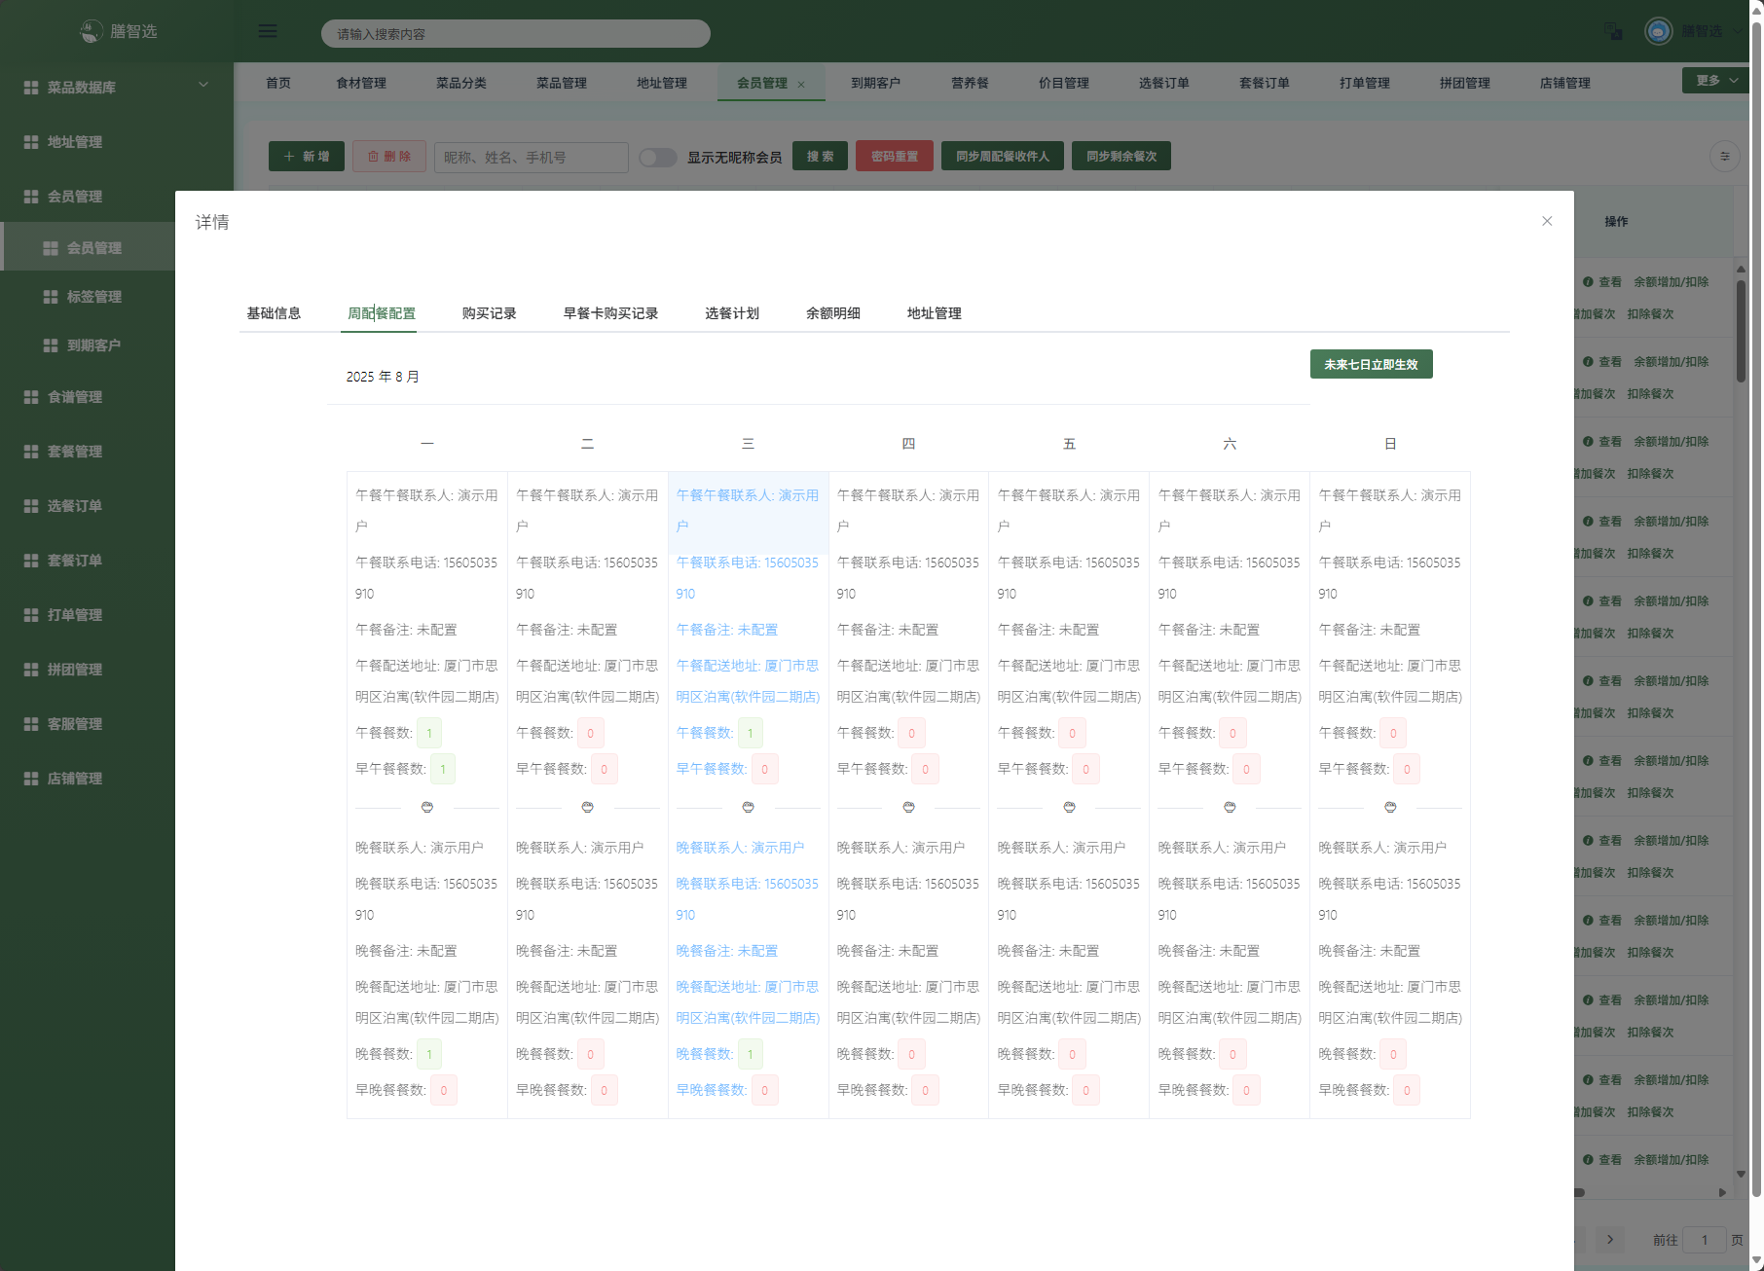Click the 同步剩余餐次 button
The image size is (1764, 1271).
tap(1121, 157)
